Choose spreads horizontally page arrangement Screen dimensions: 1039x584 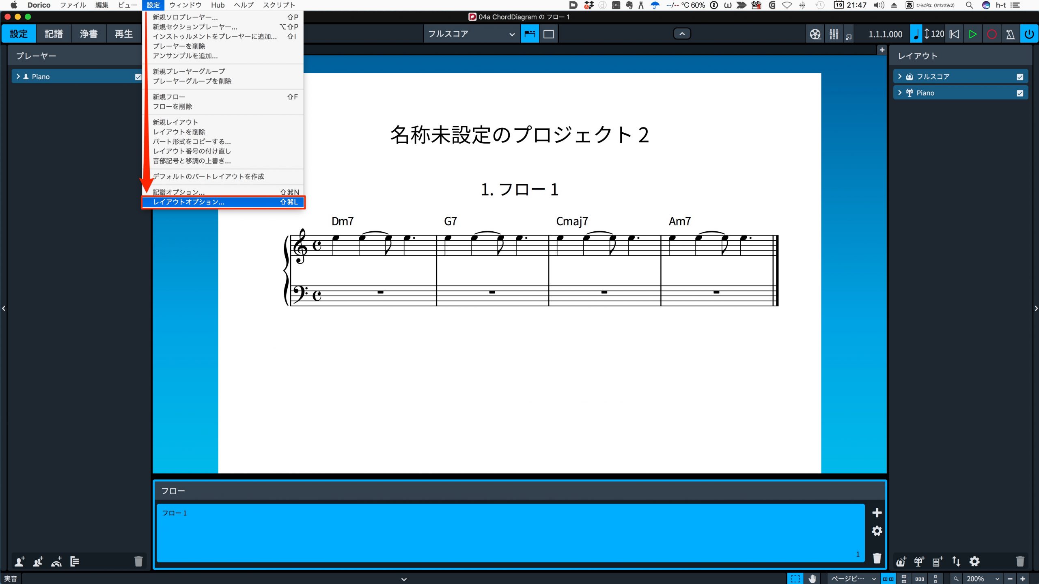coord(888,579)
